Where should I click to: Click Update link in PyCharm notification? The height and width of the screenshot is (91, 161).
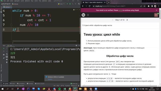(50, 79)
